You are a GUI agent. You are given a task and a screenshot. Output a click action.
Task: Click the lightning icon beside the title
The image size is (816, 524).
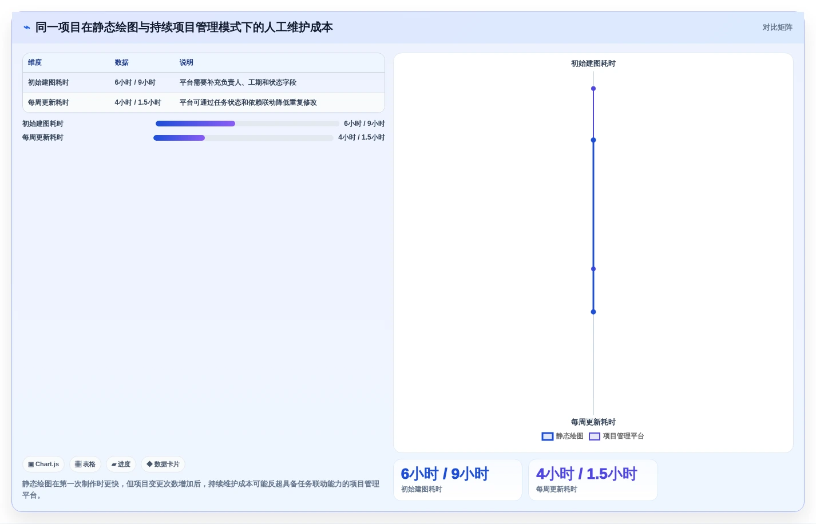[26, 27]
